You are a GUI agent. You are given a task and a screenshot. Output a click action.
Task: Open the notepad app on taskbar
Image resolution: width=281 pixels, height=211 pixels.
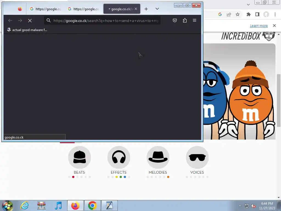[x=109, y=206]
